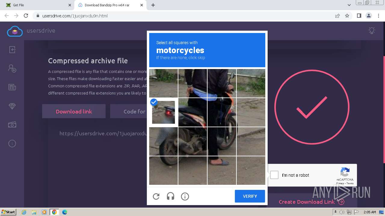Open the browser side panel icon
This screenshot has width=385, height=216.
[x=359, y=16]
